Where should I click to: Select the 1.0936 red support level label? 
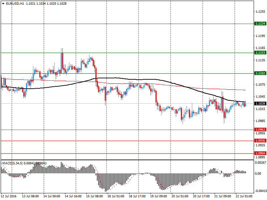pyautogui.click(x=260, y=141)
